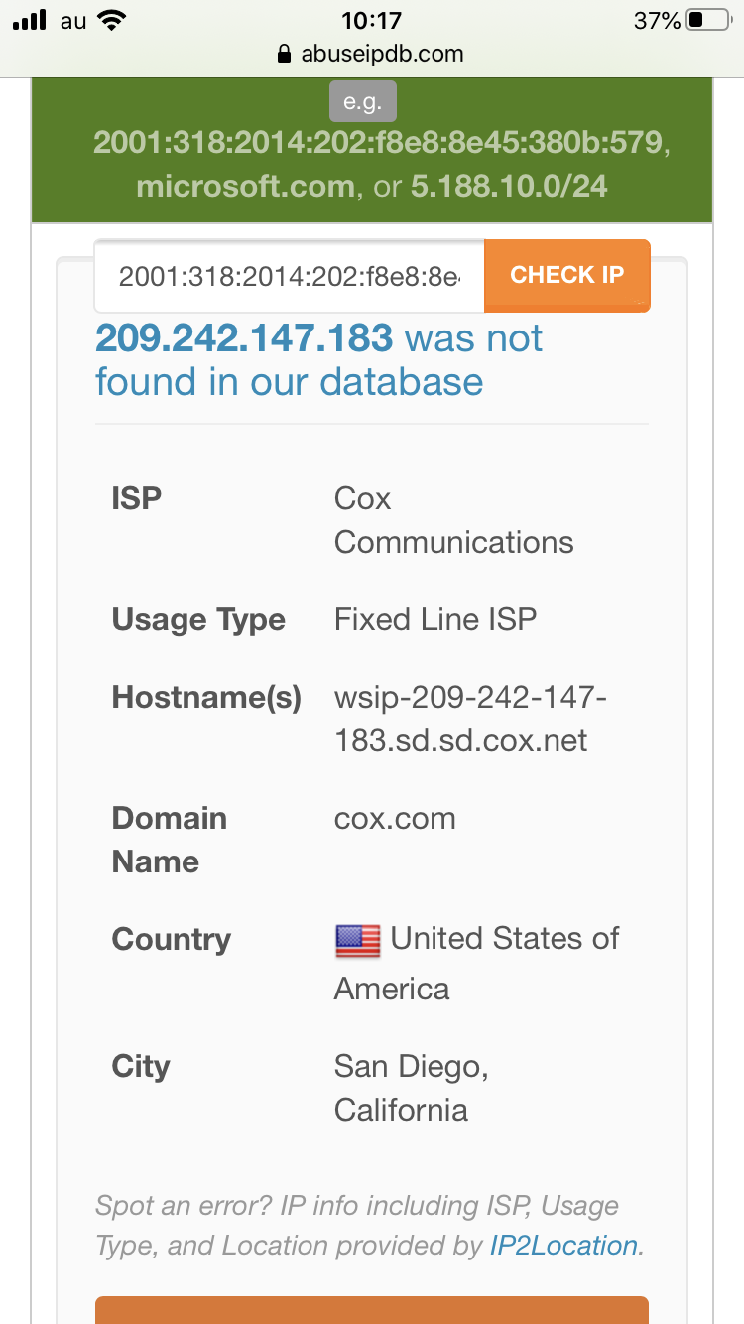The width and height of the screenshot is (744, 1324).
Task: Click the microsoft.com example text
Action: coord(245,186)
